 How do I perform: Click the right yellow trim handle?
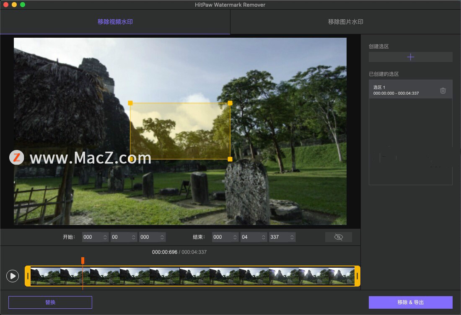click(357, 276)
